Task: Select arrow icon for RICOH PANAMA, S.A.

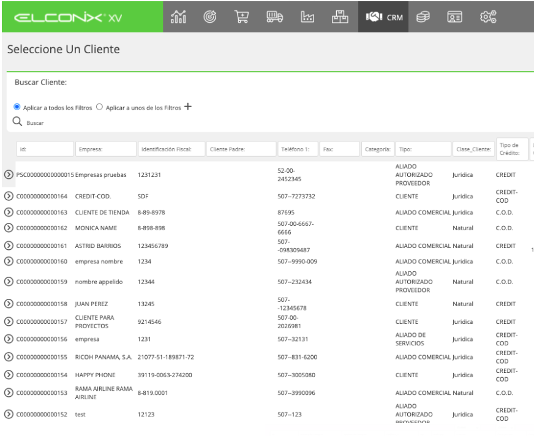Action: [x=9, y=357]
